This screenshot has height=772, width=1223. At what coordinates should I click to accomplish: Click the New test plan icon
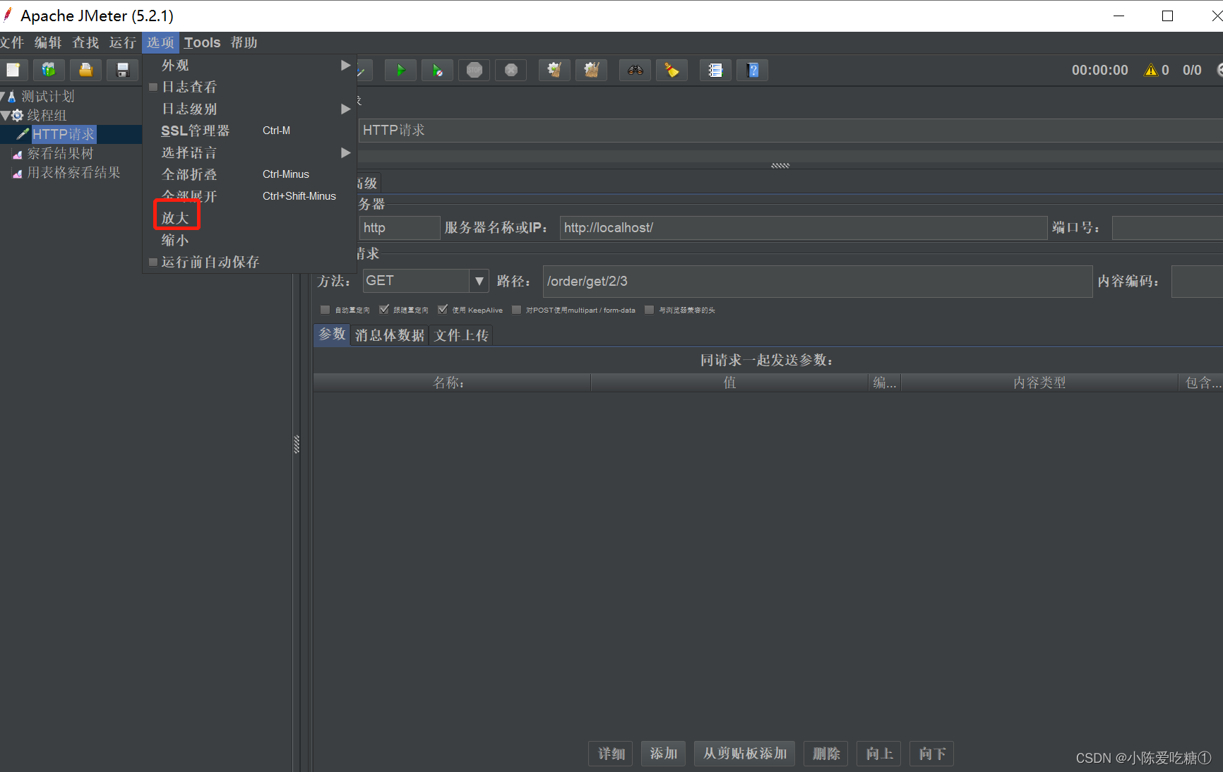click(13, 70)
